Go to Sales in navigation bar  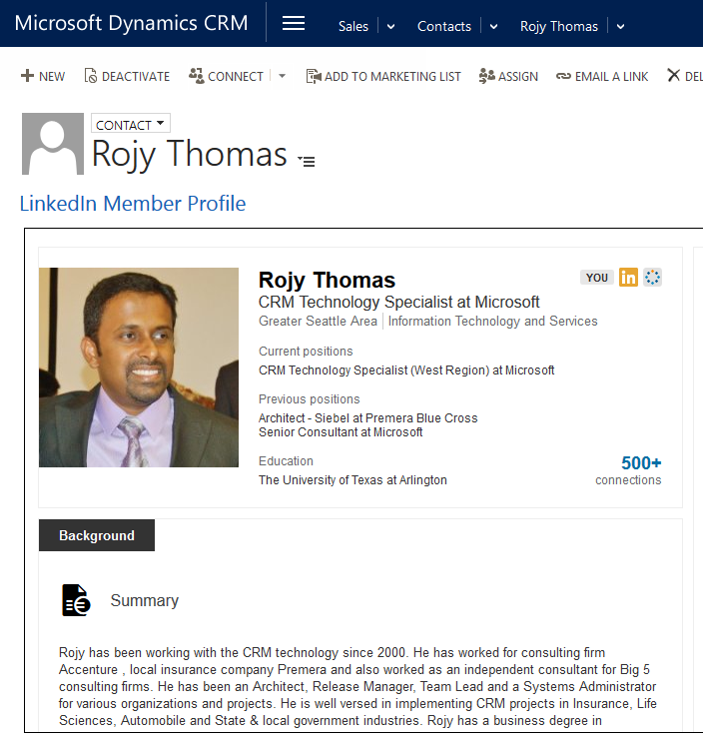[352, 26]
